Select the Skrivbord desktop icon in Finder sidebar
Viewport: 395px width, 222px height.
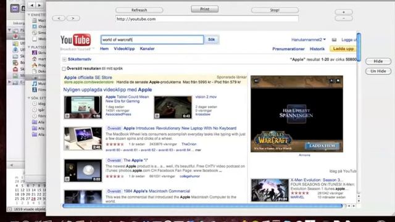(35, 52)
